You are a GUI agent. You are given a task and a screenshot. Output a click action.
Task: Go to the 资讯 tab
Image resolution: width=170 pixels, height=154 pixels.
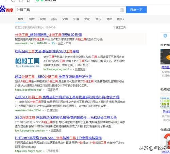click(x=54, y=19)
